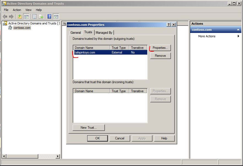243x166 pixels.
Task: Click the greyed Apply button
Action: [x=142, y=138]
